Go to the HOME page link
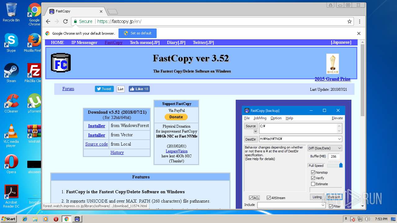397x223 pixels. coord(57,42)
